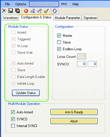Open the Help menu
The height and width of the screenshot is (137, 110).
[76, 4]
